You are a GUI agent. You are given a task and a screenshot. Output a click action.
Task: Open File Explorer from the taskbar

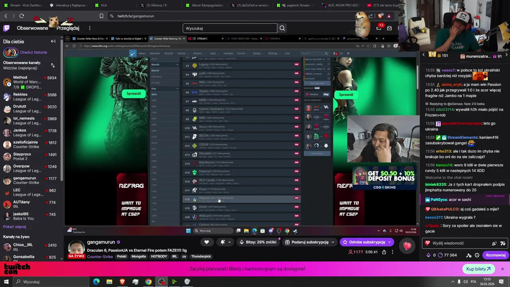coord(109,282)
